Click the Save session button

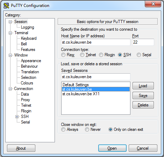click(x=143, y=96)
